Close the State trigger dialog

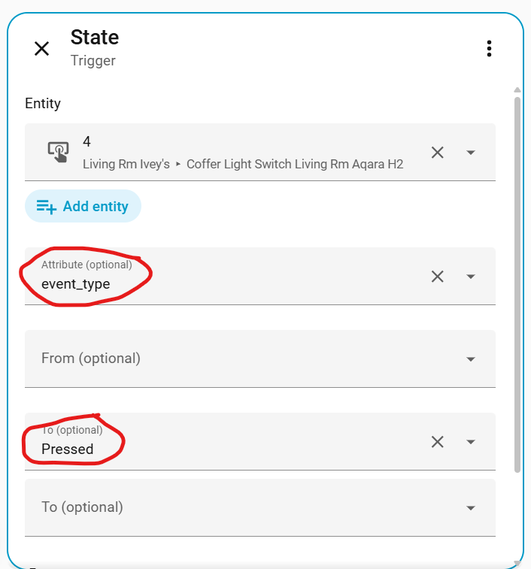click(x=42, y=49)
